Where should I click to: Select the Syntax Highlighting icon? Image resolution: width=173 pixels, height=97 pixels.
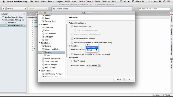coord(43,58)
